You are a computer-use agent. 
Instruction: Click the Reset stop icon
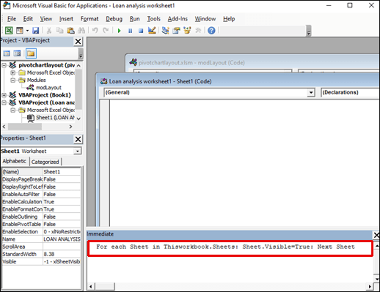[141, 31]
